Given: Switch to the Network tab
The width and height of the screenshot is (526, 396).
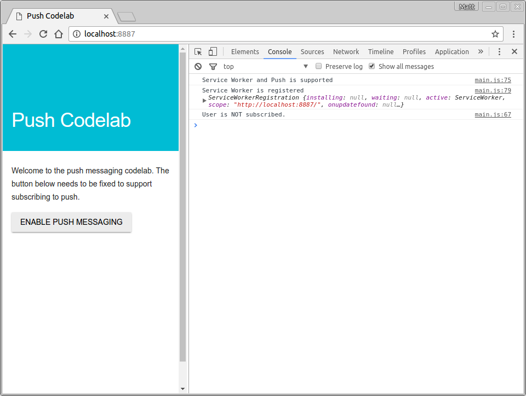Looking at the screenshot, I should tap(346, 52).
